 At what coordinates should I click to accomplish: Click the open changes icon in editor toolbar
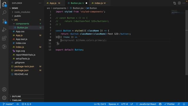click(x=175, y=3)
